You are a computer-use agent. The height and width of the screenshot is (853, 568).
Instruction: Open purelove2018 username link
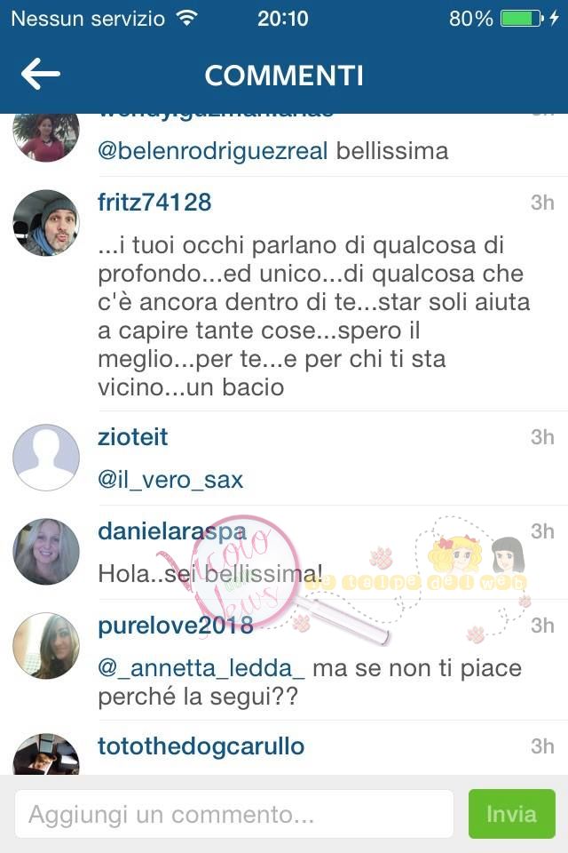(176, 626)
